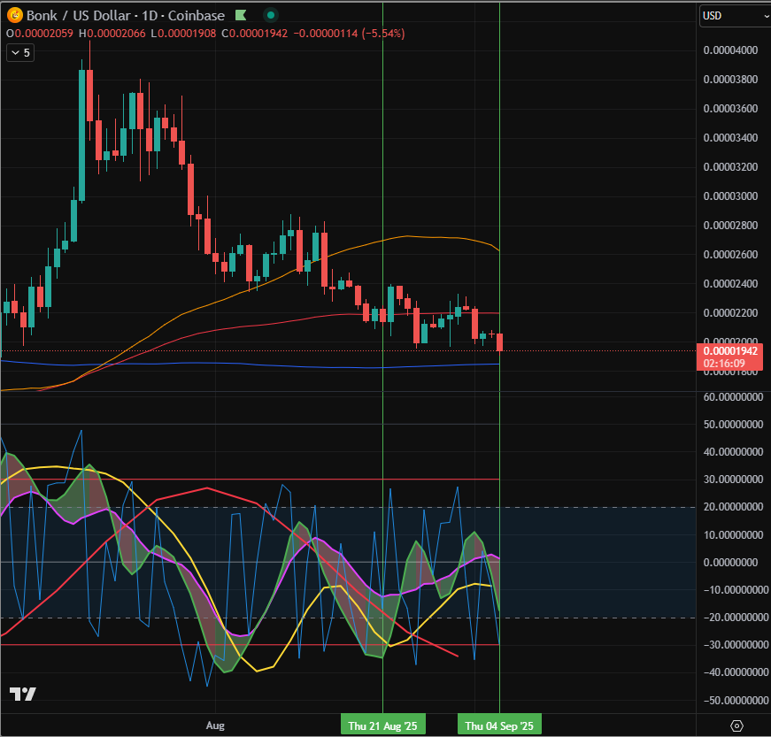
Task: Click the teal market status dot
Action: [271, 15]
